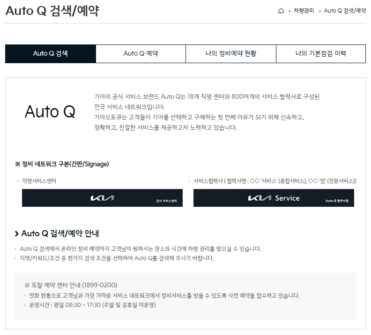
Task: Click the Auto Q 검색/예약 안내 heading
Action: (x=60, y=233)
